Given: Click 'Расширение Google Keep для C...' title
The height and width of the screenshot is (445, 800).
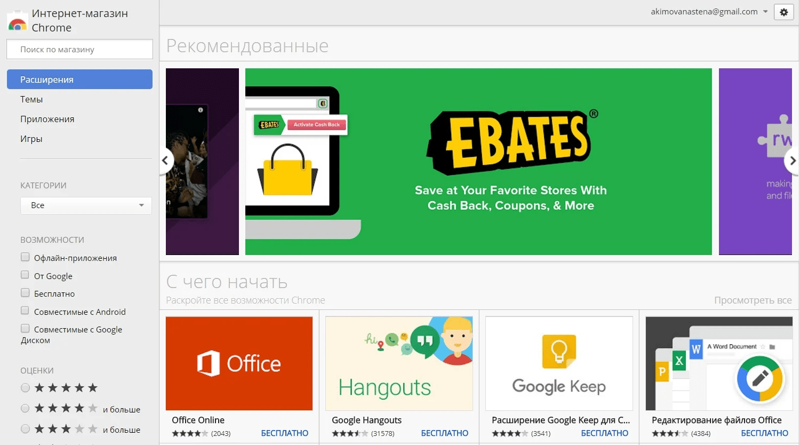Looking at the screenshot, I should click(561, 420).
